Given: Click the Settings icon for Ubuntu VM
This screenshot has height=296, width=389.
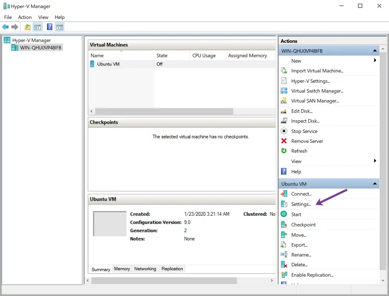Looking at the screenshot, I should [x=284, y=204].
